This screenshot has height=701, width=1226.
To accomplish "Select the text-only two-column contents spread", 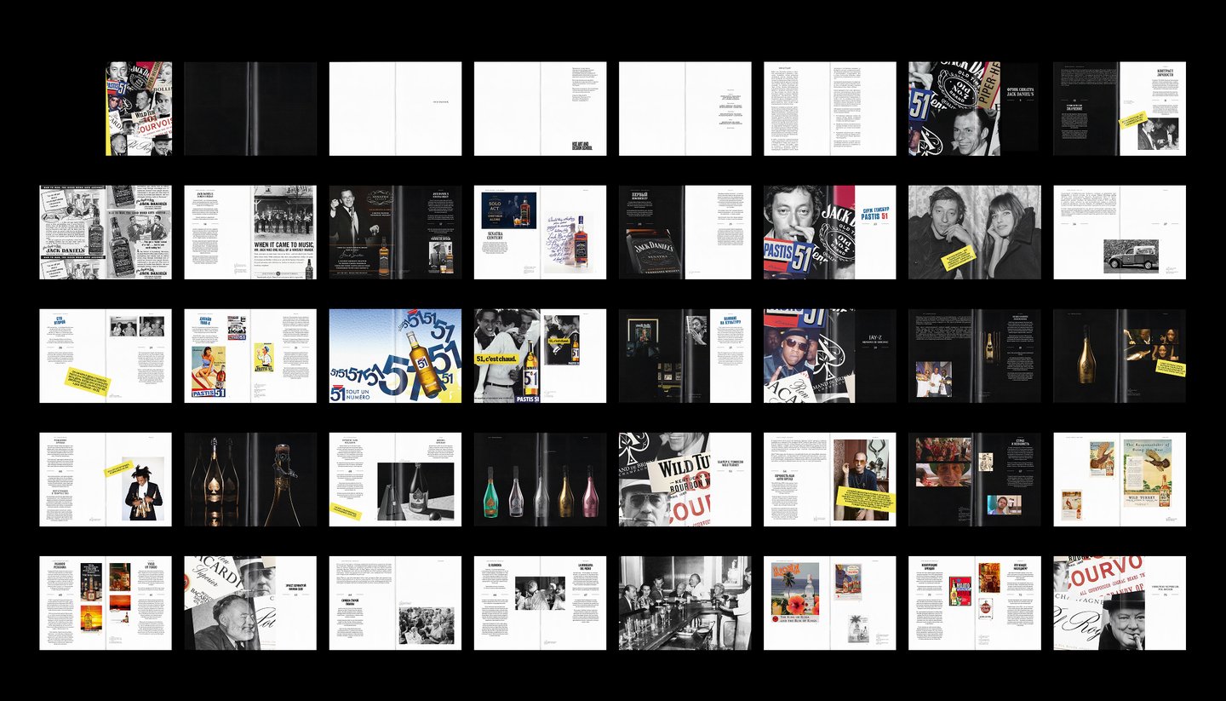I will point(830,108).
